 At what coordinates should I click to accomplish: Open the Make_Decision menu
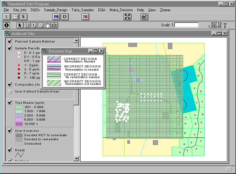click(121, 10)
